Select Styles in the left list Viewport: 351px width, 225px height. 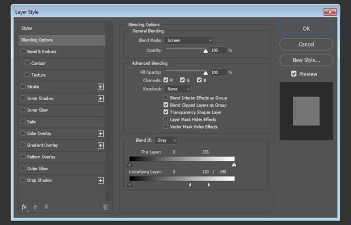[x=62, y=28]
